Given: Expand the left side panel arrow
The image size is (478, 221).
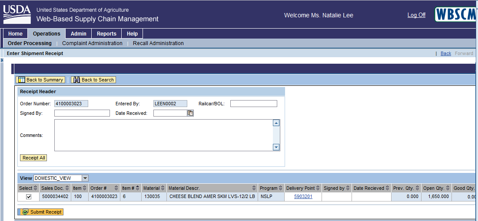Looking at the screenshot, I should pos(2,60).
